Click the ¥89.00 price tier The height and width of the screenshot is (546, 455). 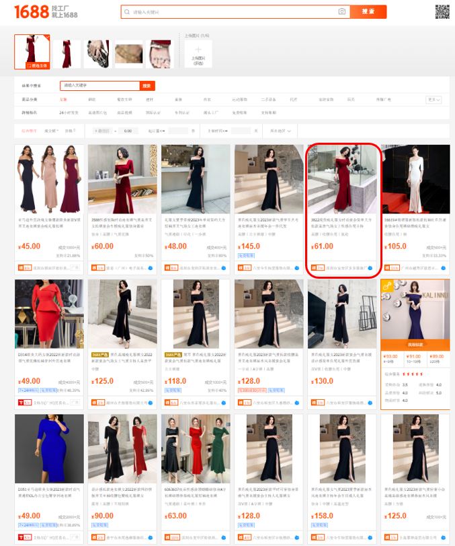[437, 357]
